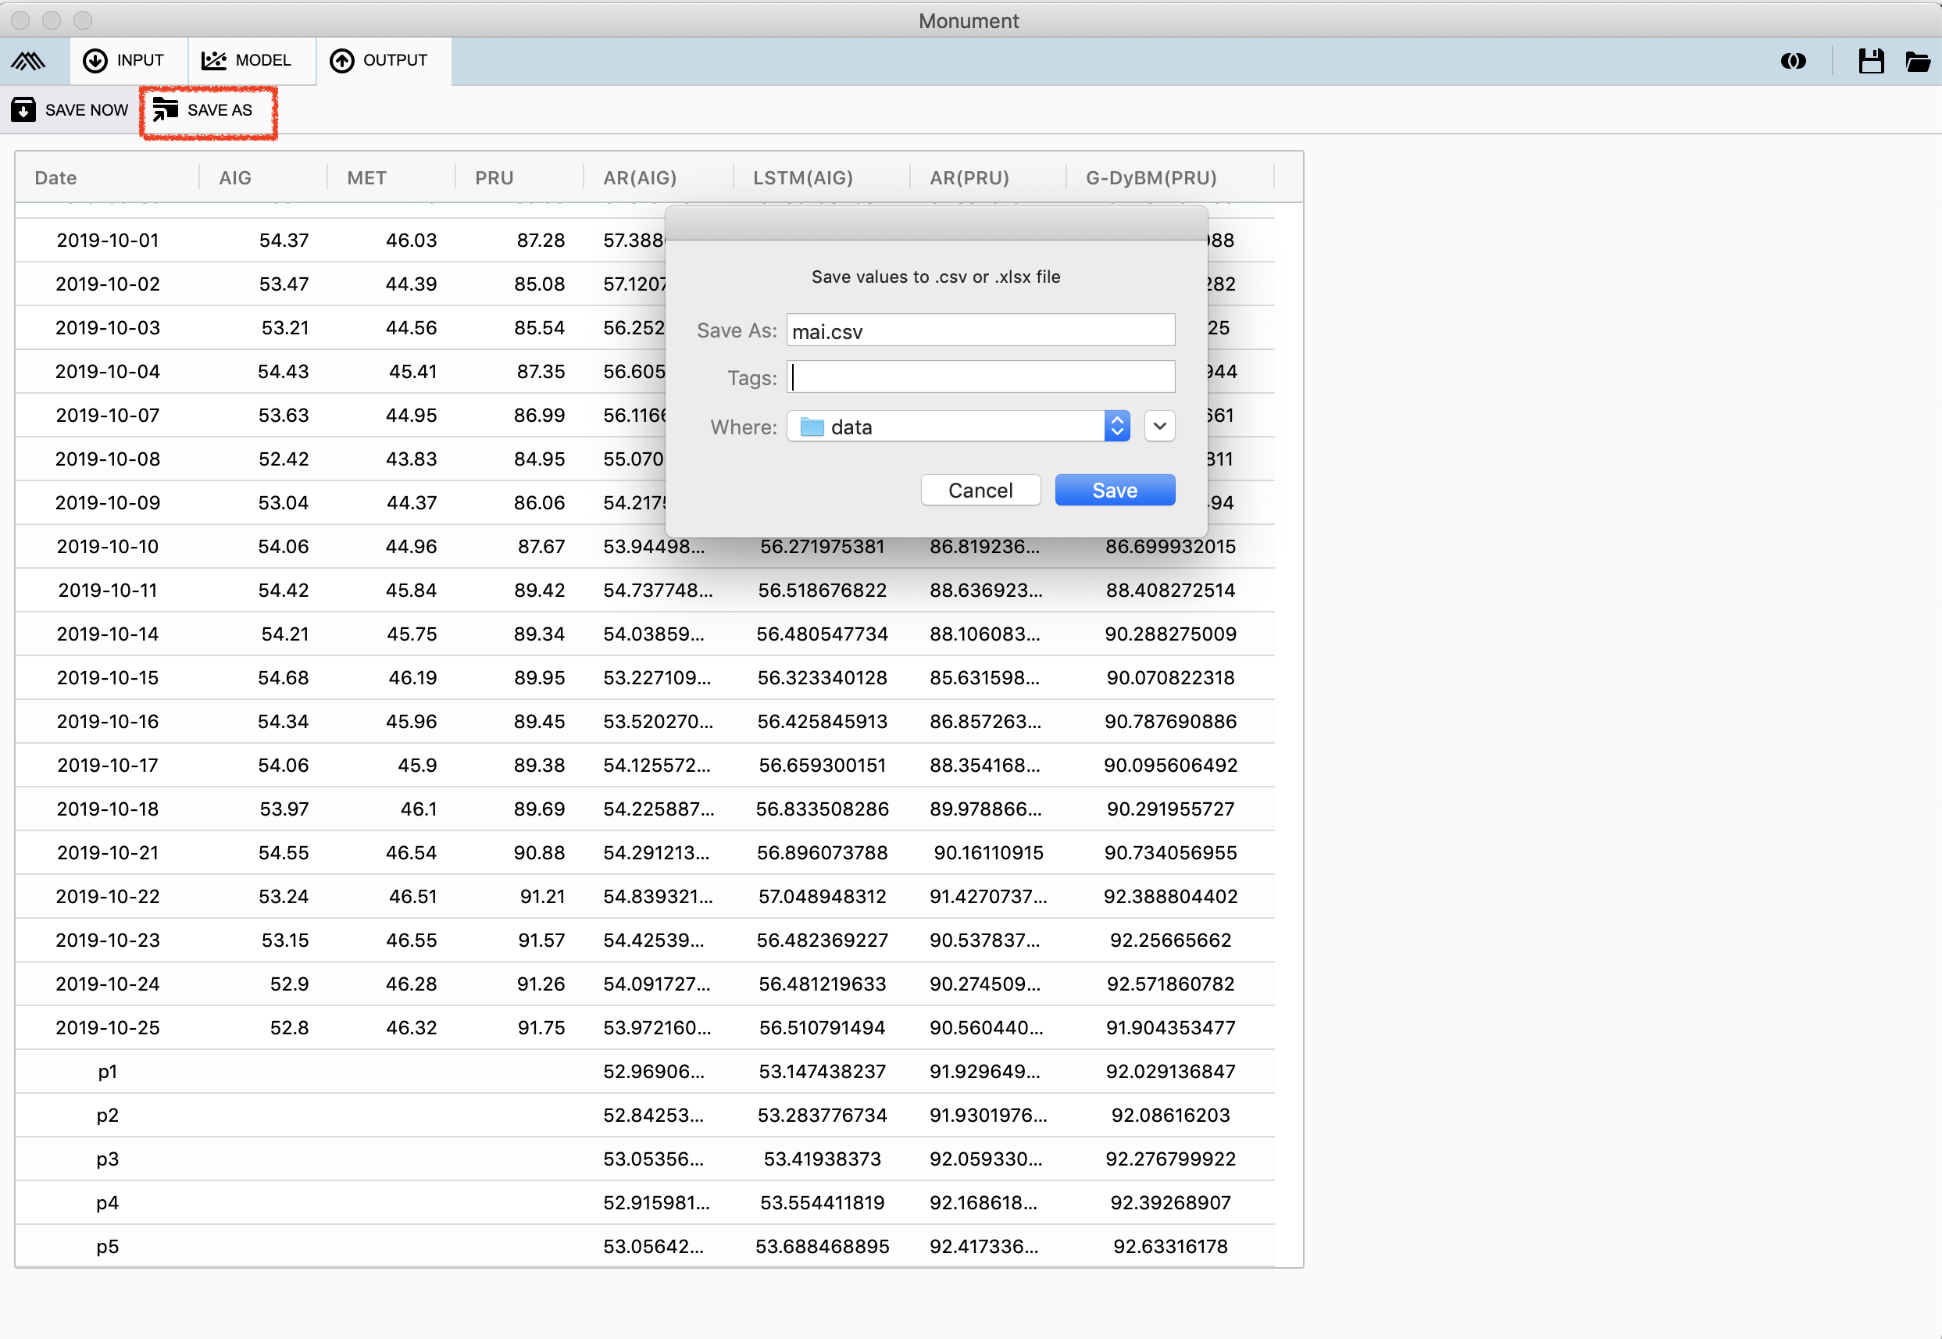Click the AIG column header
This screenshot has width=1942, height=1339.
point(235,178)
